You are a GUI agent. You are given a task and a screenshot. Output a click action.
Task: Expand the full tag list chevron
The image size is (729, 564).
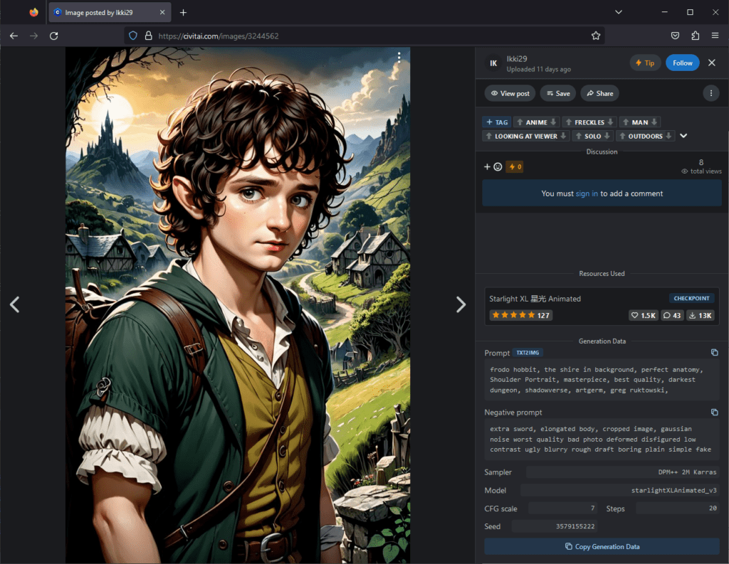tap(683, 136)
